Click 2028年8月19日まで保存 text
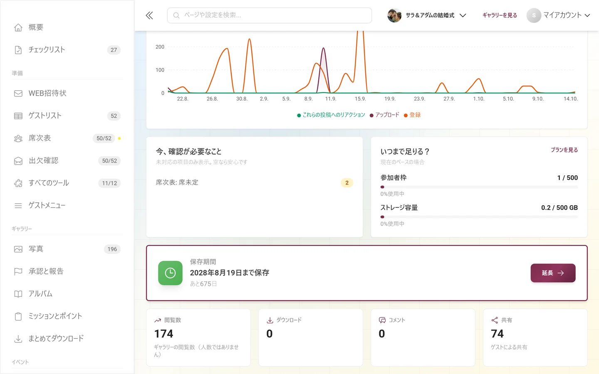Screen dimensions: 599x374 pyautogui.click(x=230, y=273)
